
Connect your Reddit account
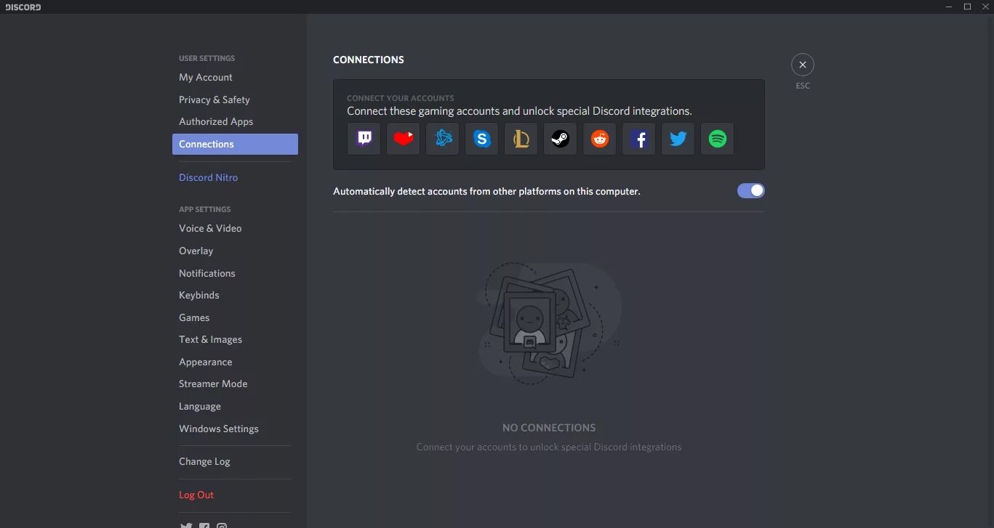pos(600,139)
